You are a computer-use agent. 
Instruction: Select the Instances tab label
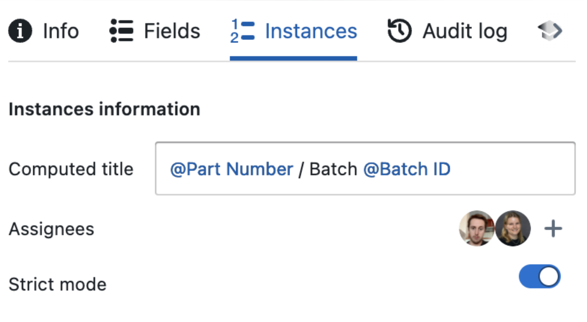pos(311,31)
